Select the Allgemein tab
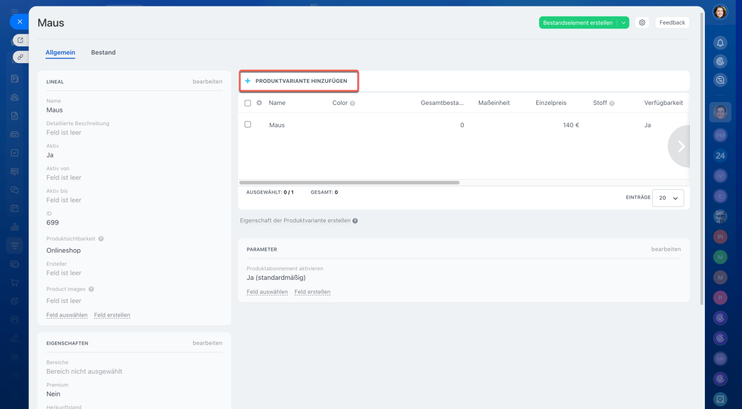Screen dimensions: 742x409 point(60,52)
